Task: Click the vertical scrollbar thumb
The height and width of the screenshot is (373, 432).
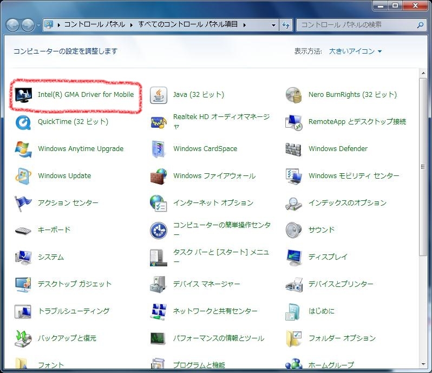Action: click(x=423, y=167)
